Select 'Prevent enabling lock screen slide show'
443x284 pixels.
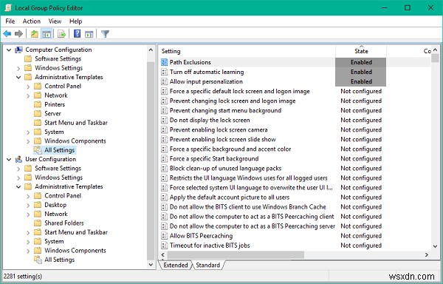pos(223,140)
